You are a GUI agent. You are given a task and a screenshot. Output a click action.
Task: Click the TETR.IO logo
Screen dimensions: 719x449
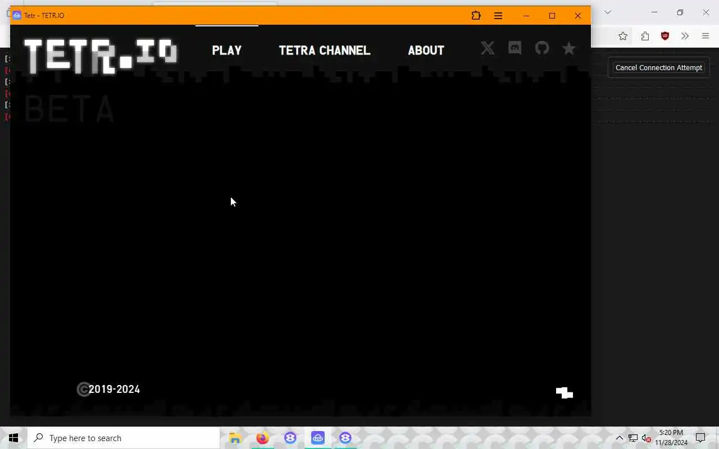click(x=101, y=56)
